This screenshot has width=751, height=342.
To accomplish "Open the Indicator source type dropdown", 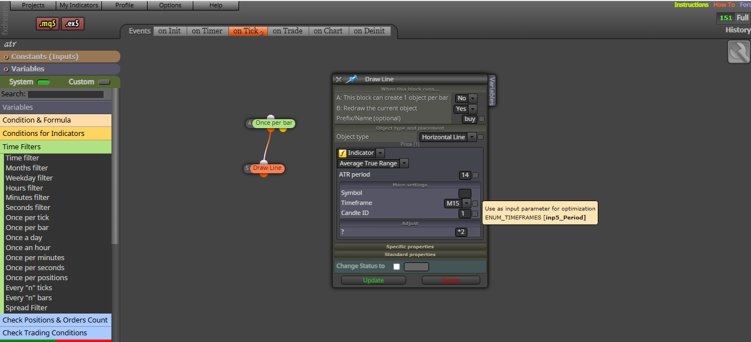I will 380,153.
